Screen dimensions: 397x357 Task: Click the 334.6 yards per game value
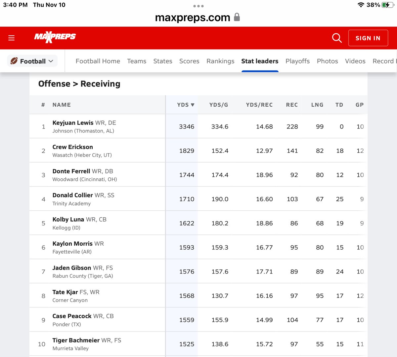pos(220,126)
